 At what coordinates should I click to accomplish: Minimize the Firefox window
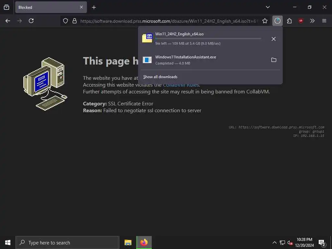click(x=294, y=7)
